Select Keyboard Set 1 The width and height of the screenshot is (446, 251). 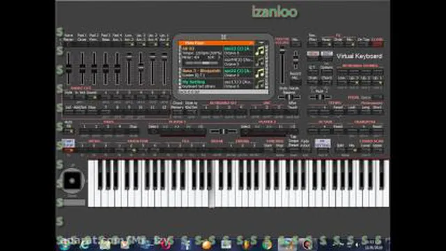[x=206, y=112]
